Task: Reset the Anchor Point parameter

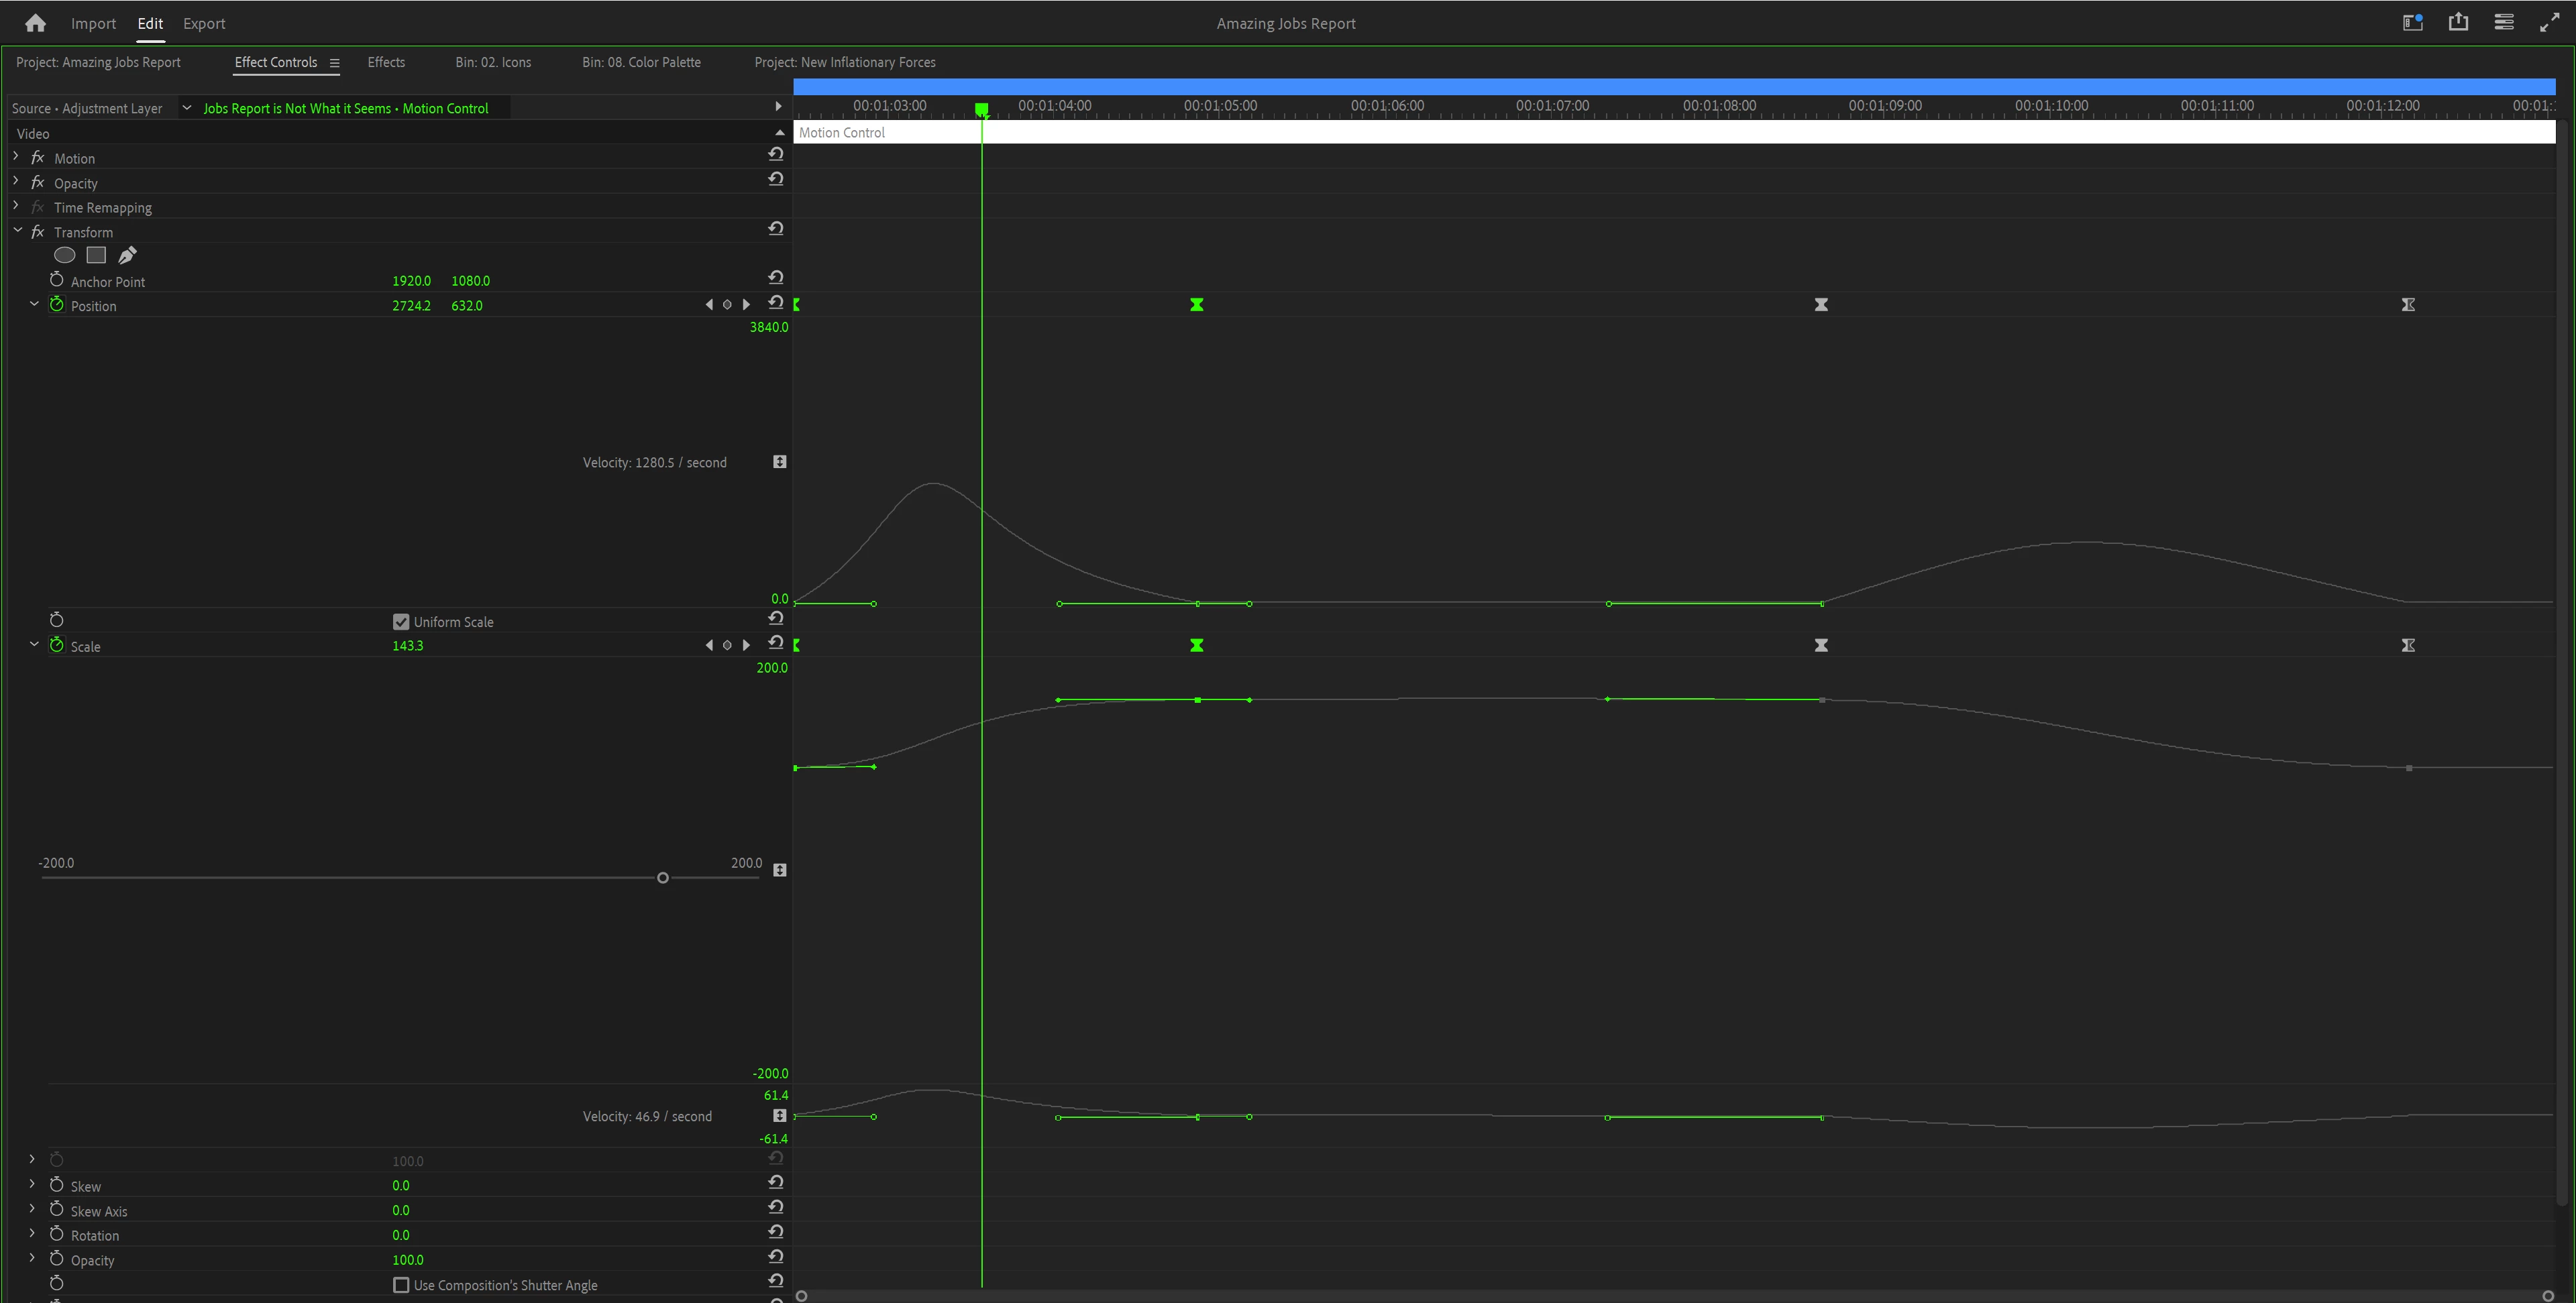Action: (x=775, y=277)
